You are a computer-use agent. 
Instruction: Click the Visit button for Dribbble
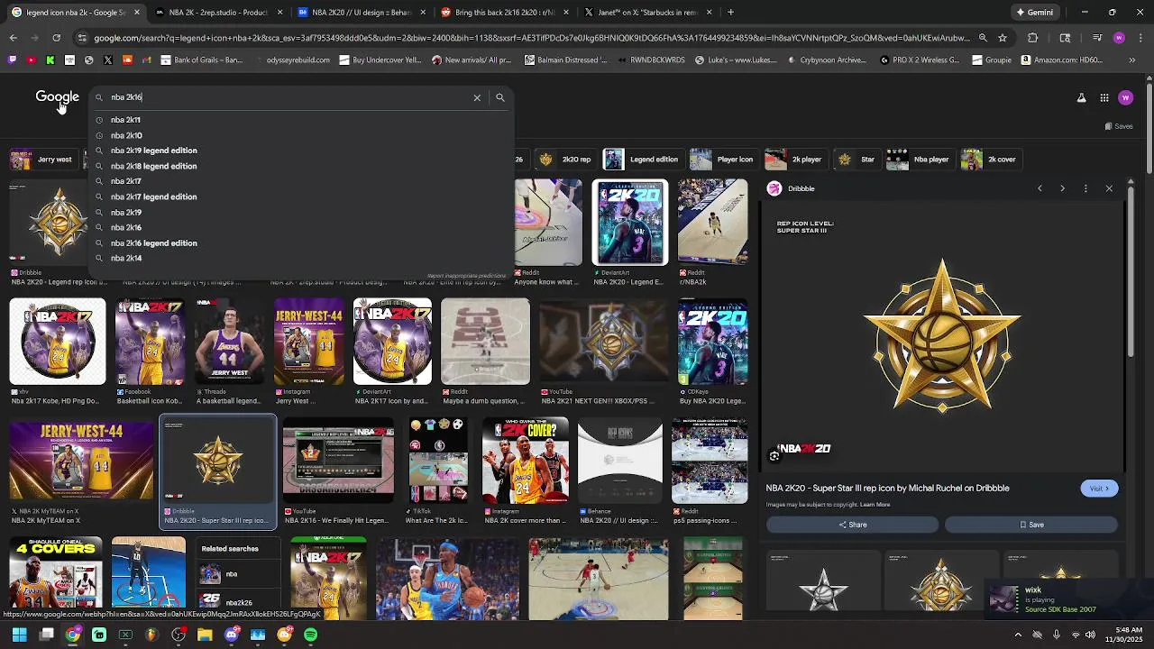[1099, 489]
